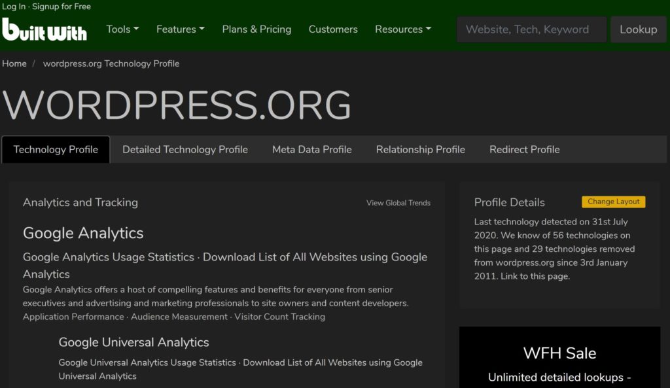Click the Profile Details heading

click(x=509, y=203)
